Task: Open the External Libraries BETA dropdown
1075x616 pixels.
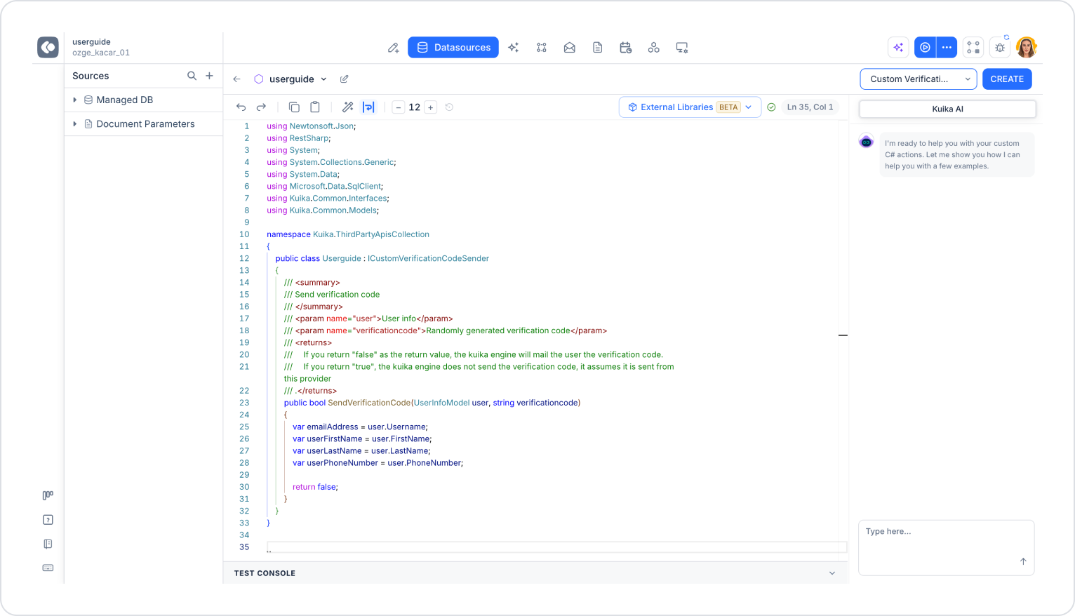Action: [x=690, y=107]
